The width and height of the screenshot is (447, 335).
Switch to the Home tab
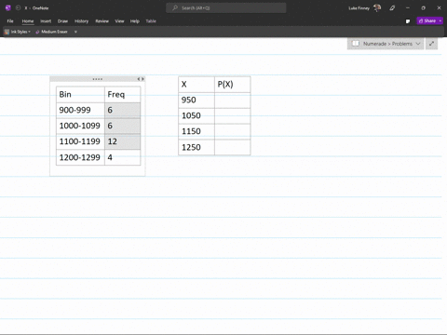tap(28, 21)
